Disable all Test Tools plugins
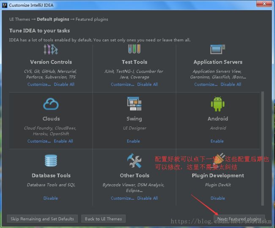This screenshot has height=228, width=275. [148, 84]
